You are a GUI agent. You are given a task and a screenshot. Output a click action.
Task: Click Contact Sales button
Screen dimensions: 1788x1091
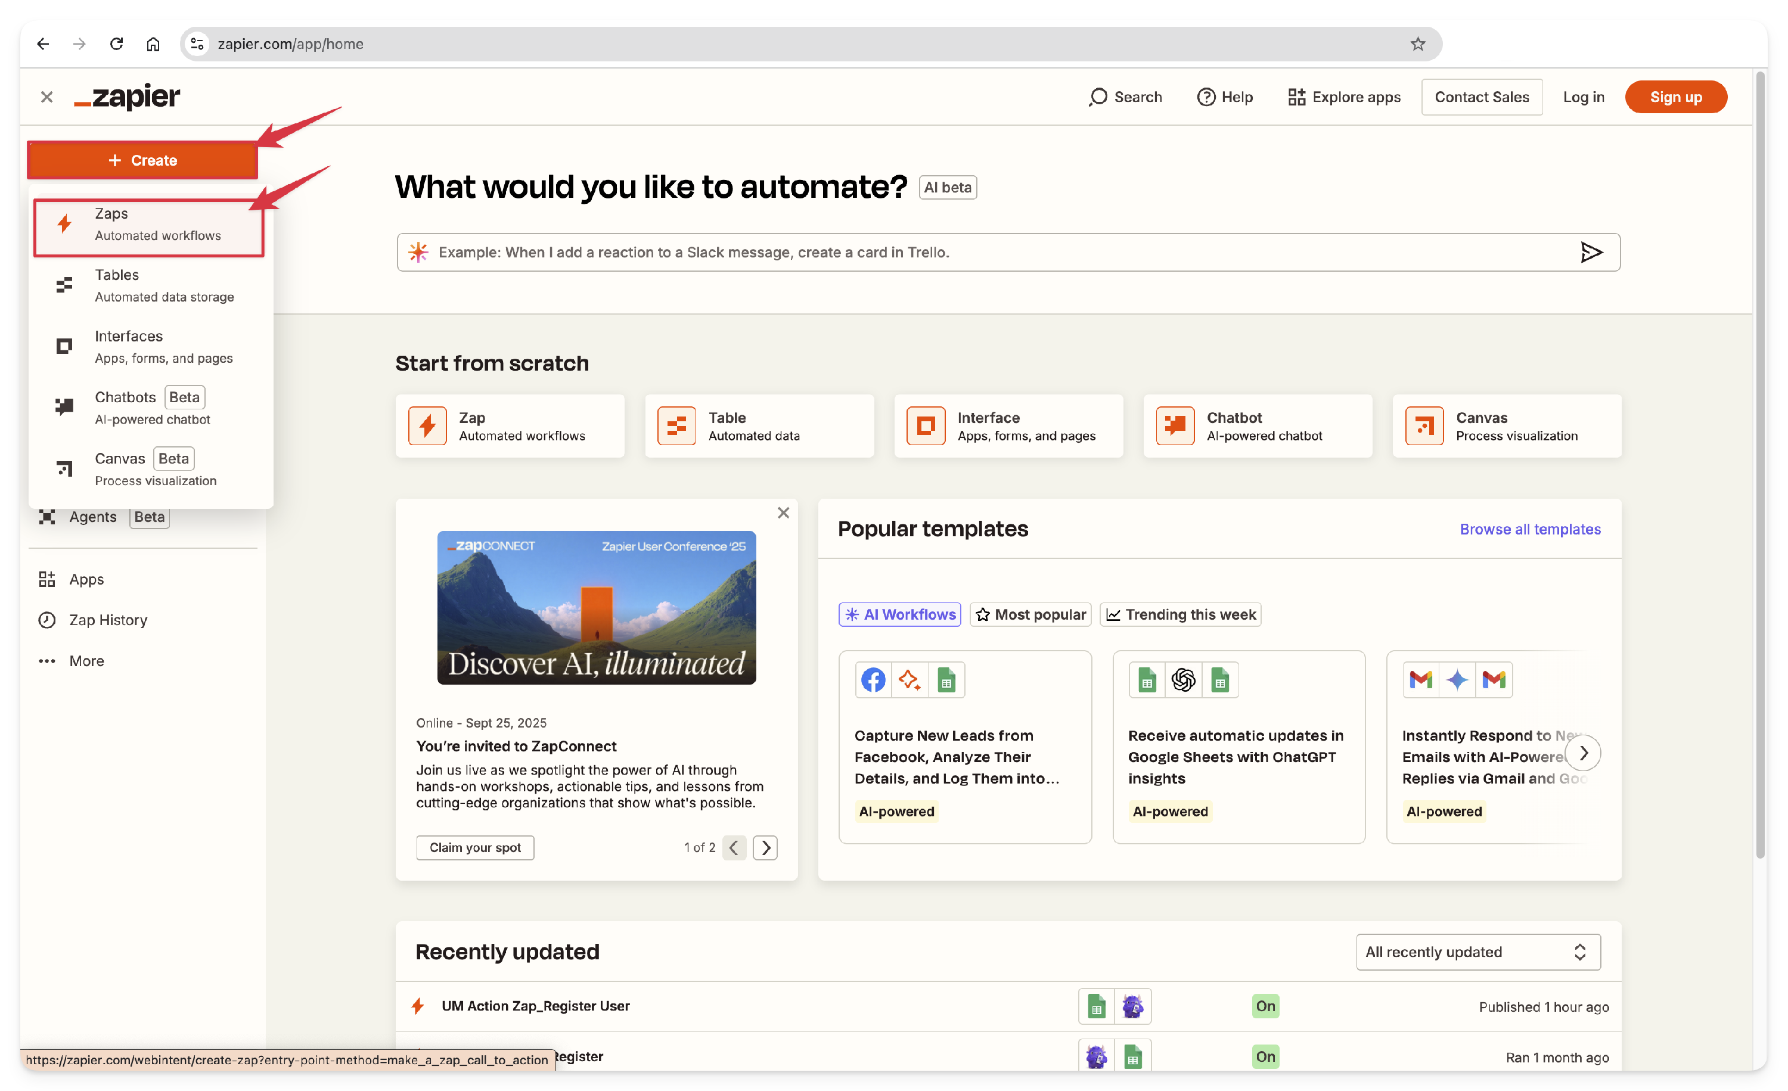[1481, 97]
